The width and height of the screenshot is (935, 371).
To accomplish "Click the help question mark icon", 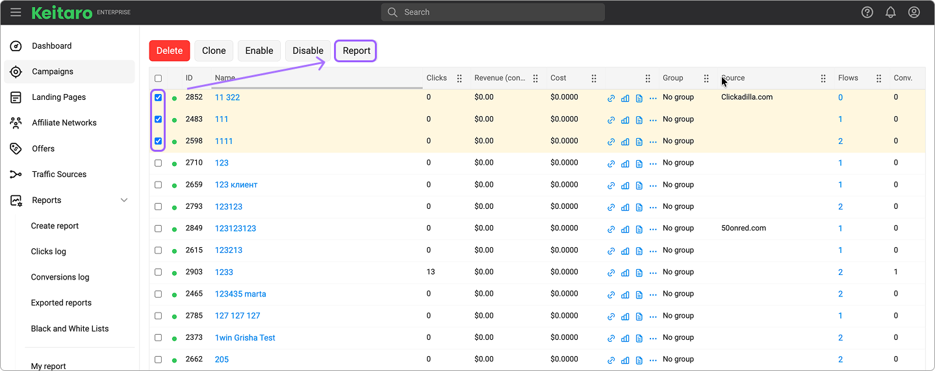I will point(867,12).
